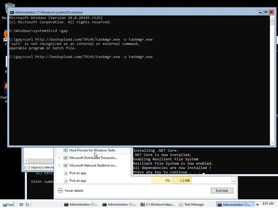Expand Microsoft Distributed Transaction process
Screen dimensions: 278x208
pyautogui.click(x=59, y=158)
